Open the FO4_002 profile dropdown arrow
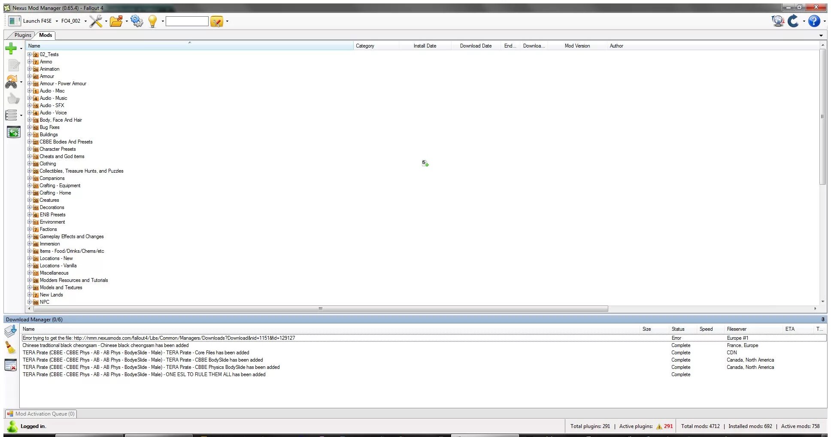Image resolution: width=831 pixels, height=437 pixels. (x=85, y=21)
